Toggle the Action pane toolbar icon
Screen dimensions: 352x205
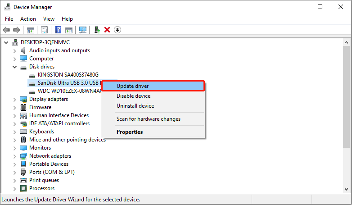click(69, 30)
